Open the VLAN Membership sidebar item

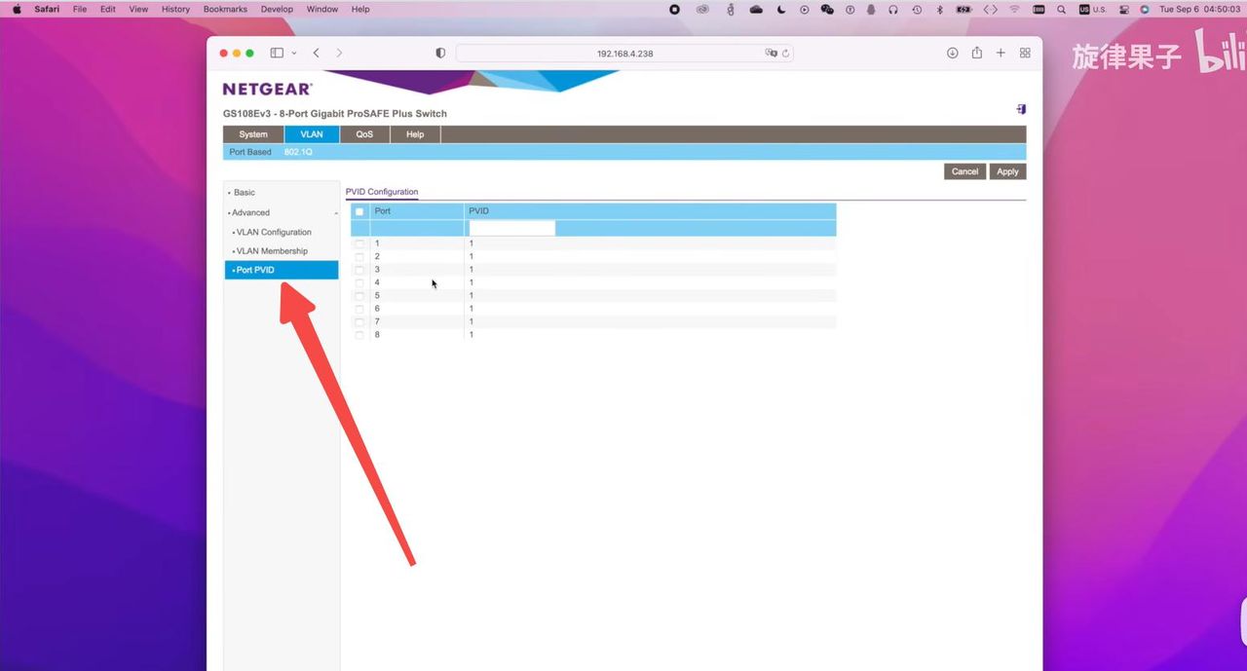tap(272, 251)
